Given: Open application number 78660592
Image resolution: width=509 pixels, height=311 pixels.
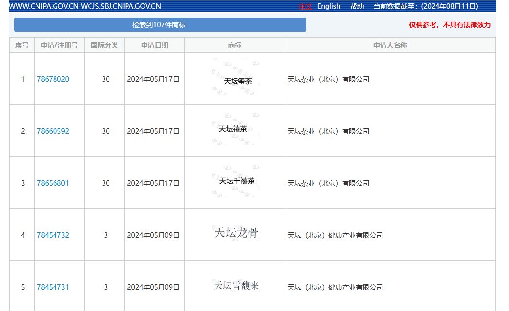Looking at the screenshot, I should (x=53, y=131).
